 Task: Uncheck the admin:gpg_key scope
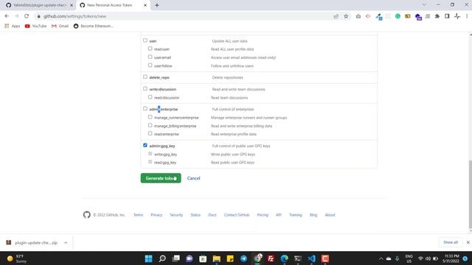[x=145, y=145]
